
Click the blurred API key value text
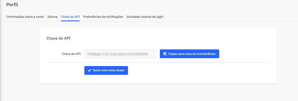[x=117, y=54]
